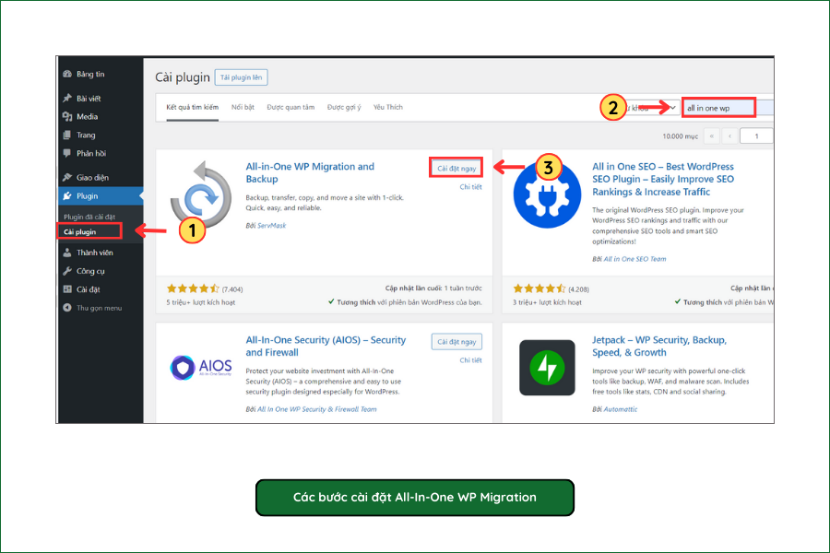830x553 pixels.
Task: Open All-in-One WP Migration and Backup title
Action: click(x=310, y=172)
